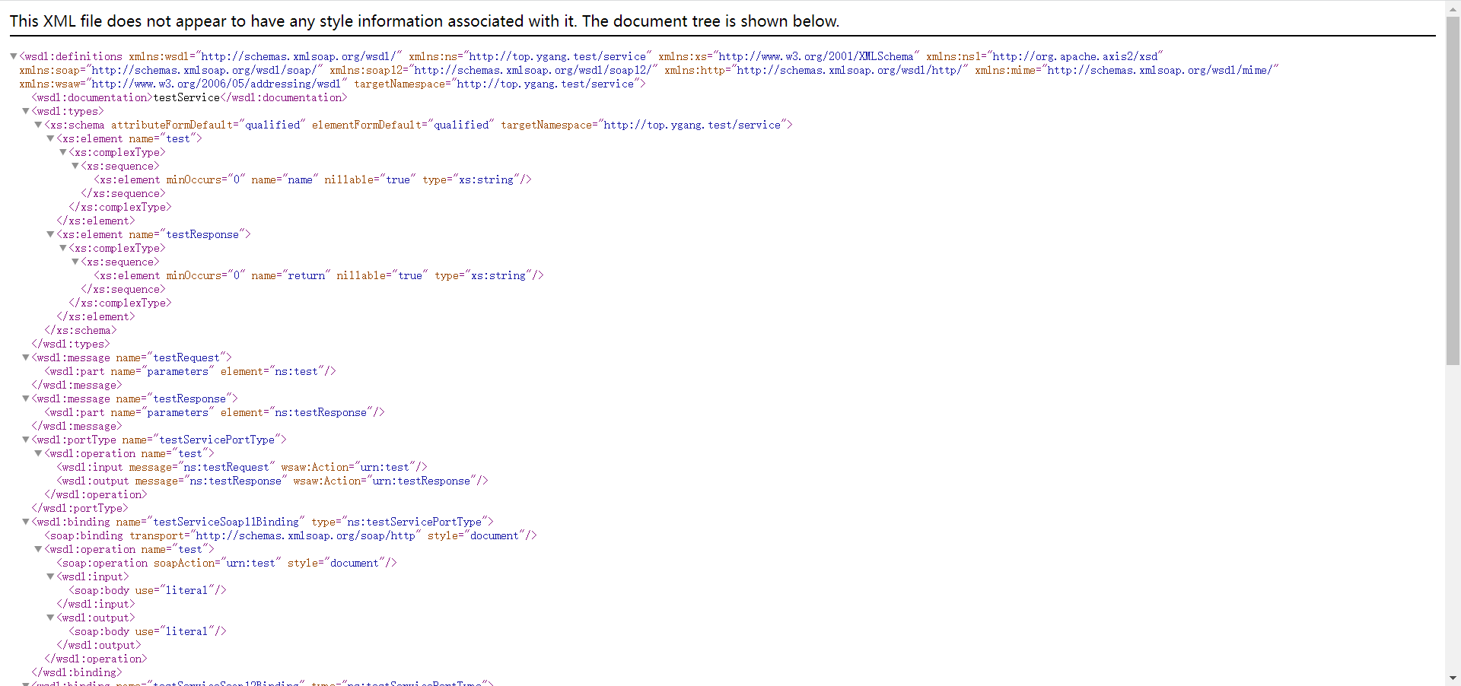Collapse the testServicePortType portType node
1461x686 pixels.
click(x=26, y=440)
